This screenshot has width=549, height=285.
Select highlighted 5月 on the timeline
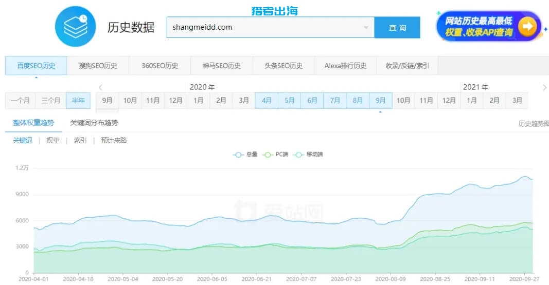[x=289, y=101]
